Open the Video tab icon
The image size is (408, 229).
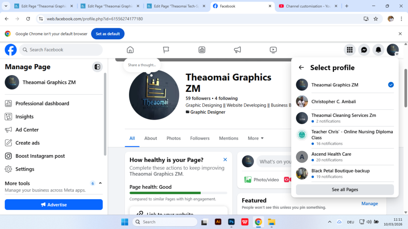[x=273, y=50]
